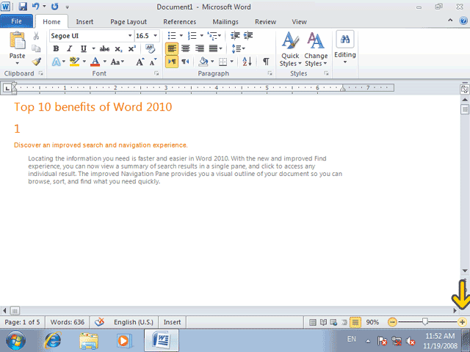Click Words: 636 count in status bar
Screen dimensions: 470x352
coord(67,322)
